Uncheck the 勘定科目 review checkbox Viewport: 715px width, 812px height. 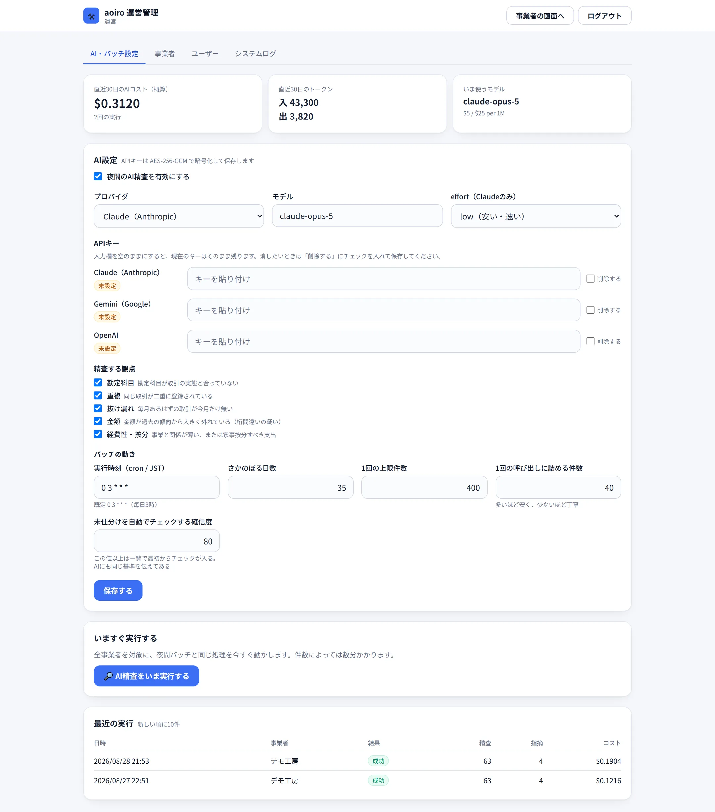pos(98,383)
